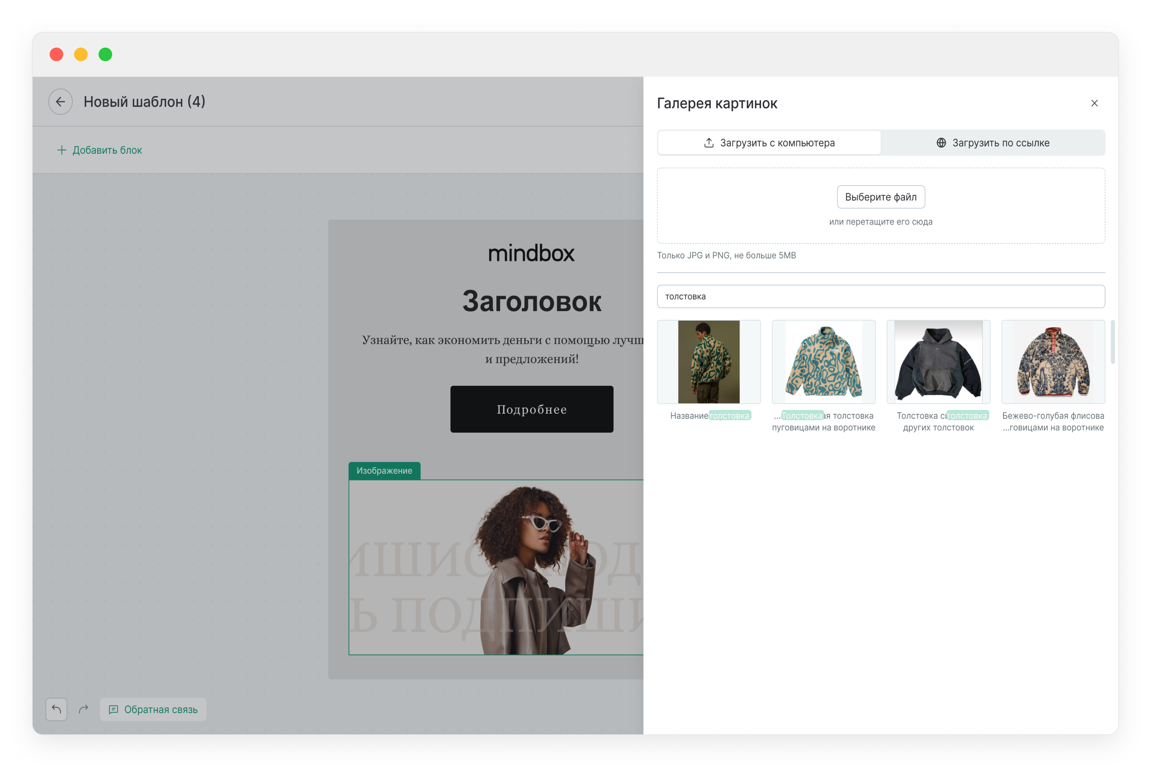Screen dimensions: 1151x767
Task: Click the undo arrow icon
Action: (x=56, y=709)
